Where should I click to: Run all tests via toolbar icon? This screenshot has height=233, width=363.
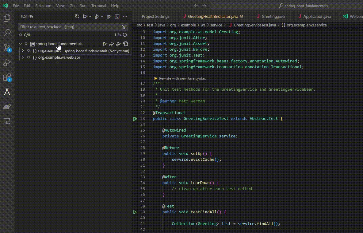[85, 16]
